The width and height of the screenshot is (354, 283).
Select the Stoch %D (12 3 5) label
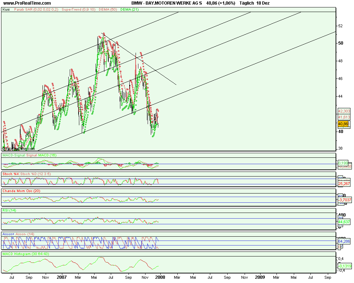coord(36,174)
